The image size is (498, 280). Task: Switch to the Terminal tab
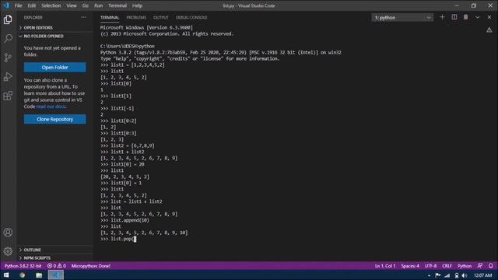(x=110, y=17)
